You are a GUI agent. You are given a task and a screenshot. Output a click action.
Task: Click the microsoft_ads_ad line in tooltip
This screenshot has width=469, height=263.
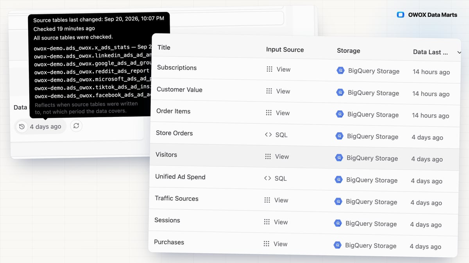[x=93, y=80]
